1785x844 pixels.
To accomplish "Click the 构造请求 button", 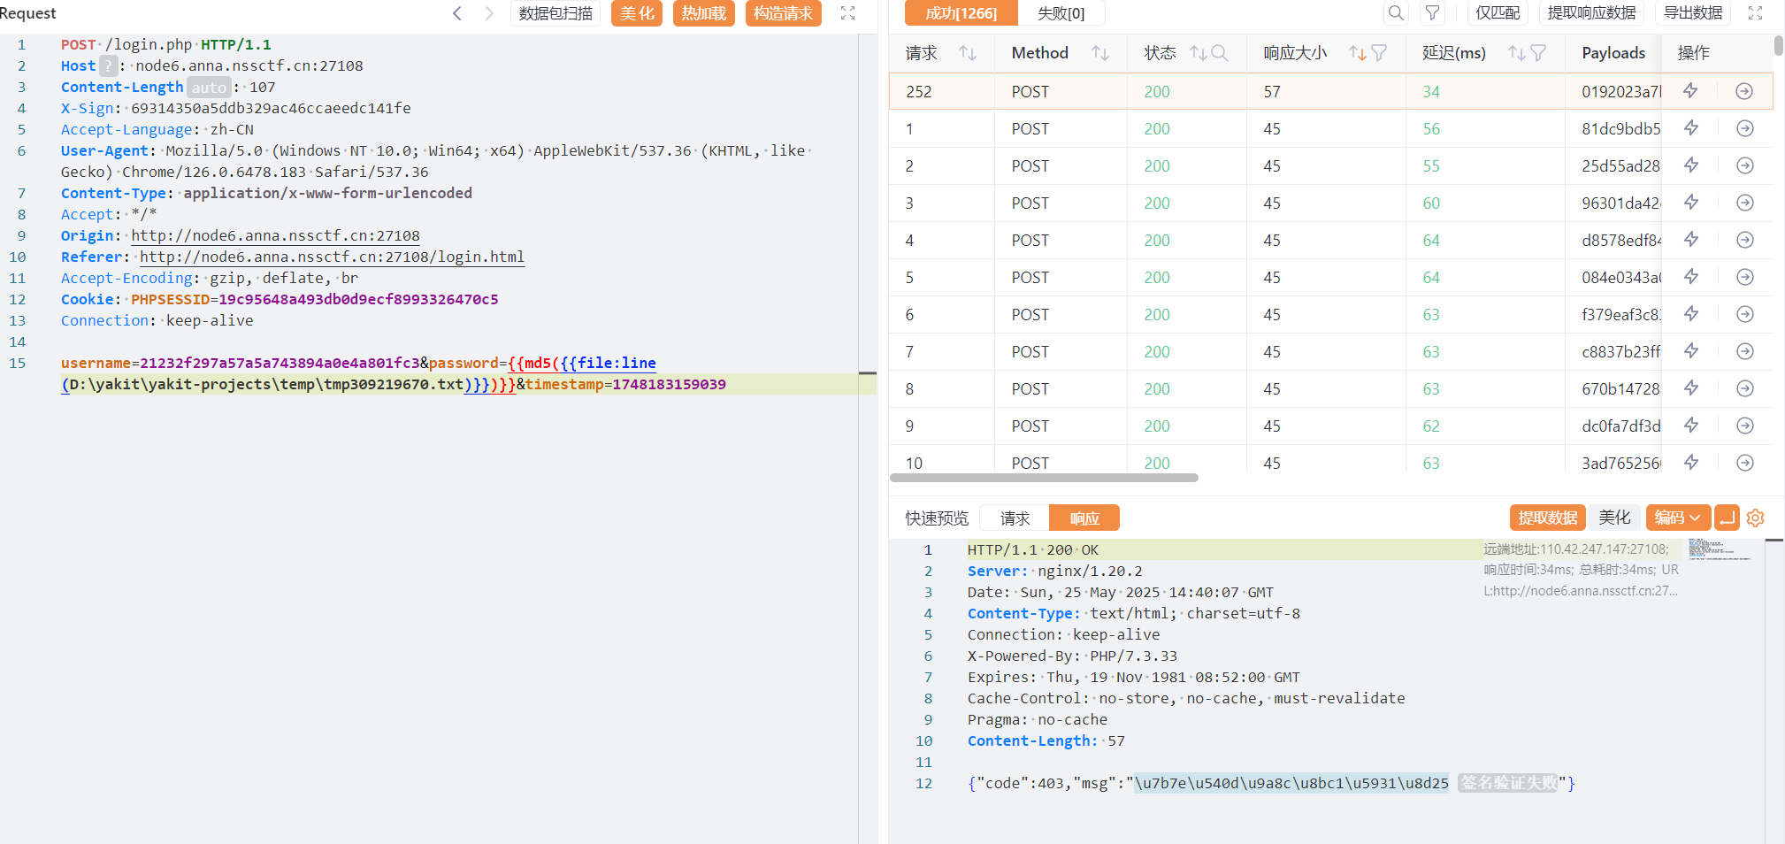I will pyautogui.click(x=784, y=13).
